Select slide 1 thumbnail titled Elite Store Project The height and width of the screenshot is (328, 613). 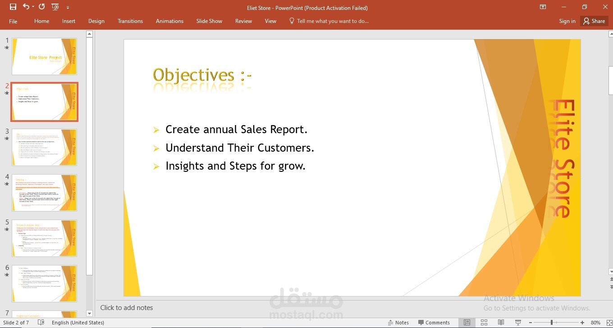(44, 56)
